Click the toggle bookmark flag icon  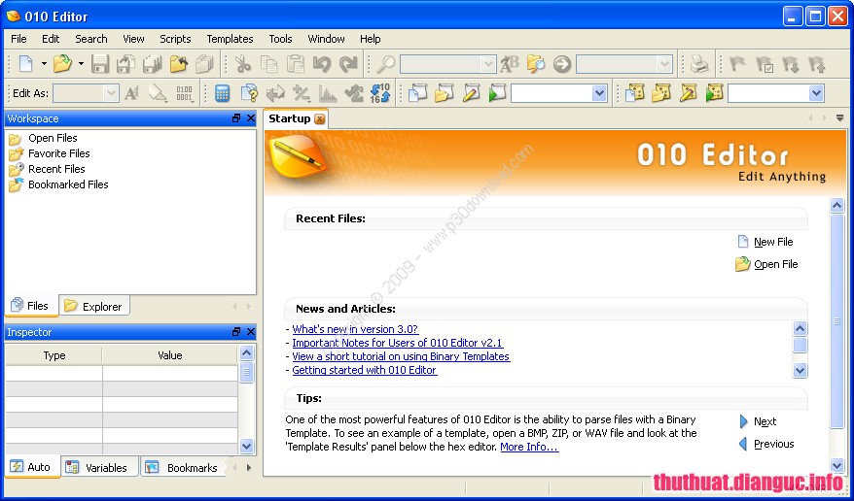click(737, 64)
